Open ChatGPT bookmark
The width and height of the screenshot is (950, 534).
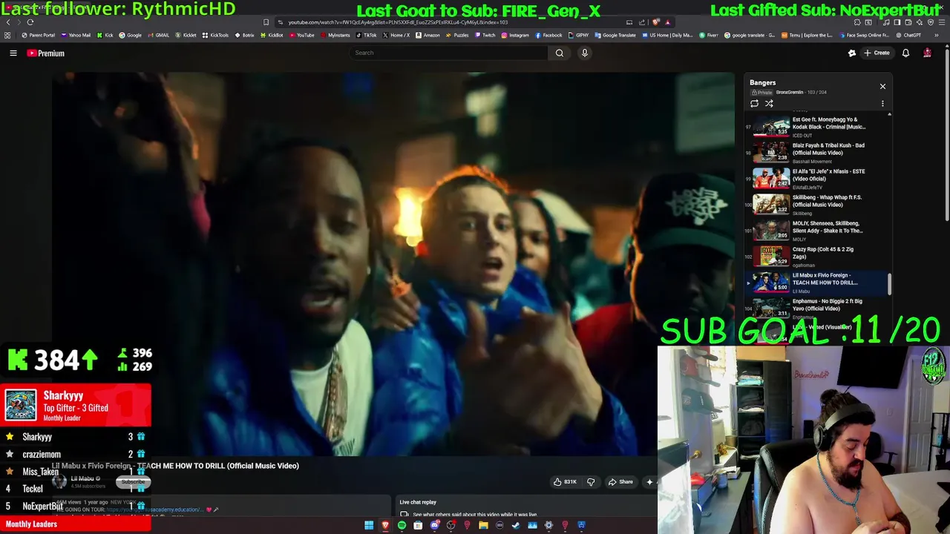[909, 35]
